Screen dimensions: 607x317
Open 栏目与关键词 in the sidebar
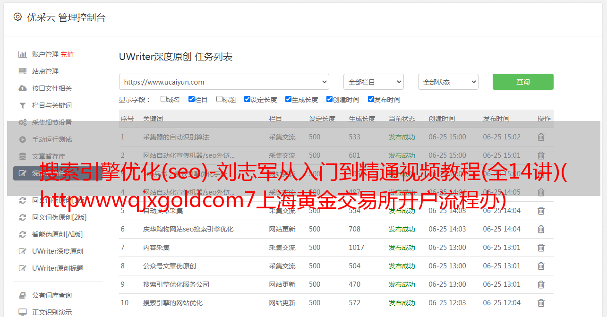52,105
